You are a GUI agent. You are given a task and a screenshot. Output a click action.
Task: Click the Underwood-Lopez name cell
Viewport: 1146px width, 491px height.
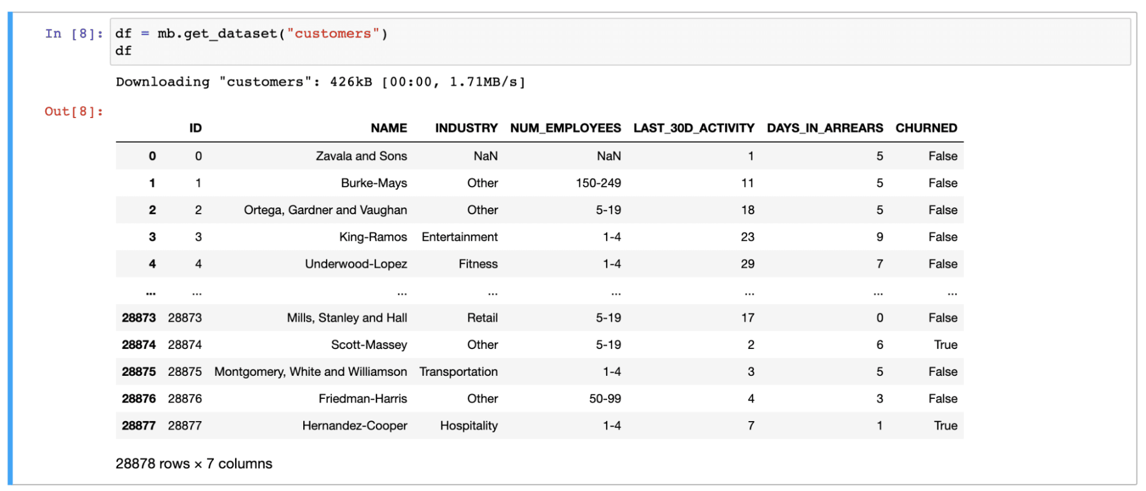pos(355,264)
